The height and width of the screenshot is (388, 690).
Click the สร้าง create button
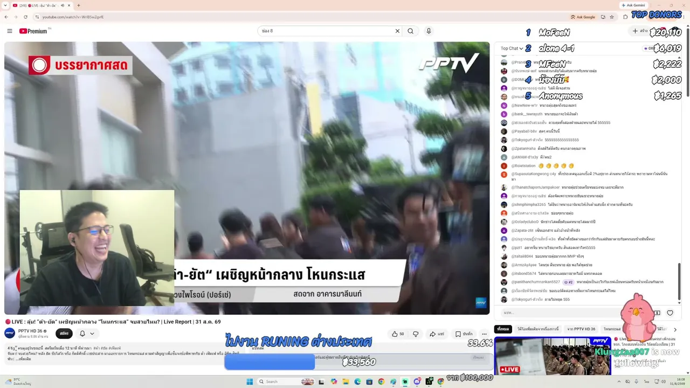pos(641,31)
